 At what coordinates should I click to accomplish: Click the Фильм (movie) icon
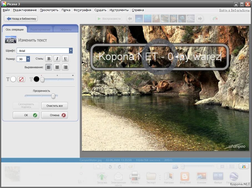click(x=218, y=176)
